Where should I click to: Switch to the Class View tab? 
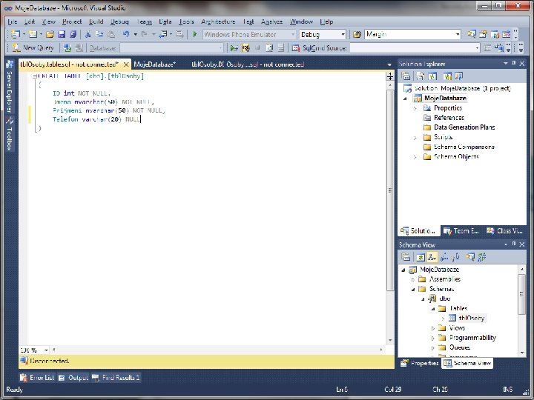click(505, 231)
